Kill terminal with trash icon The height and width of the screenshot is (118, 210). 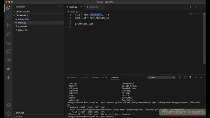coord(190,77)
